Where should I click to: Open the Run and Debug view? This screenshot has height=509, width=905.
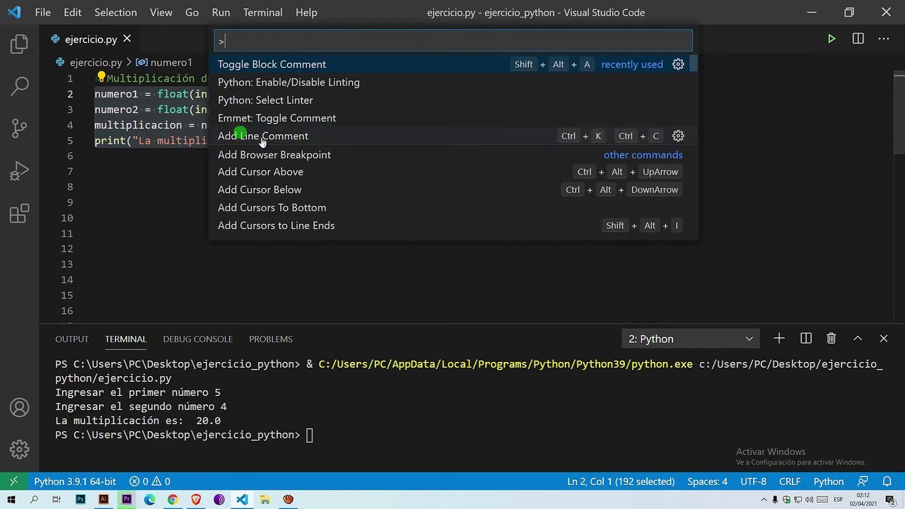point(19,171)
